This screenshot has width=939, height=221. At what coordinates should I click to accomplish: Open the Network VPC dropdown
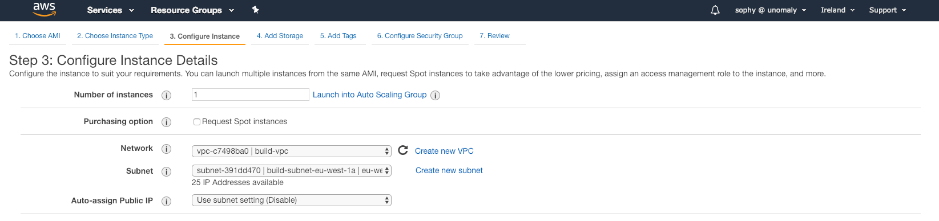[292, 151]
